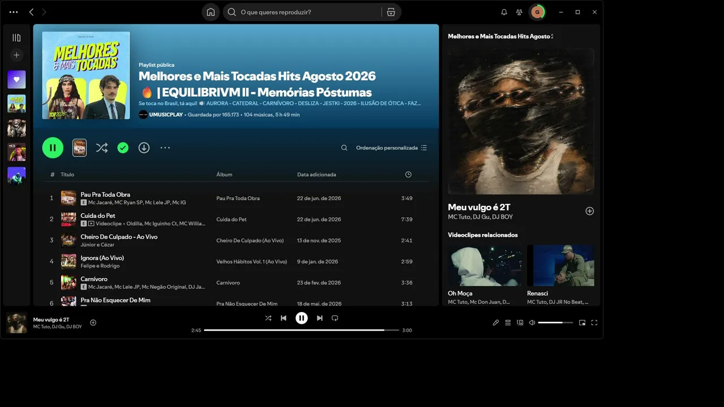Toggle the green saved-to-library checkmark
Screen dimensions: 724x407
tap(123, 148)
